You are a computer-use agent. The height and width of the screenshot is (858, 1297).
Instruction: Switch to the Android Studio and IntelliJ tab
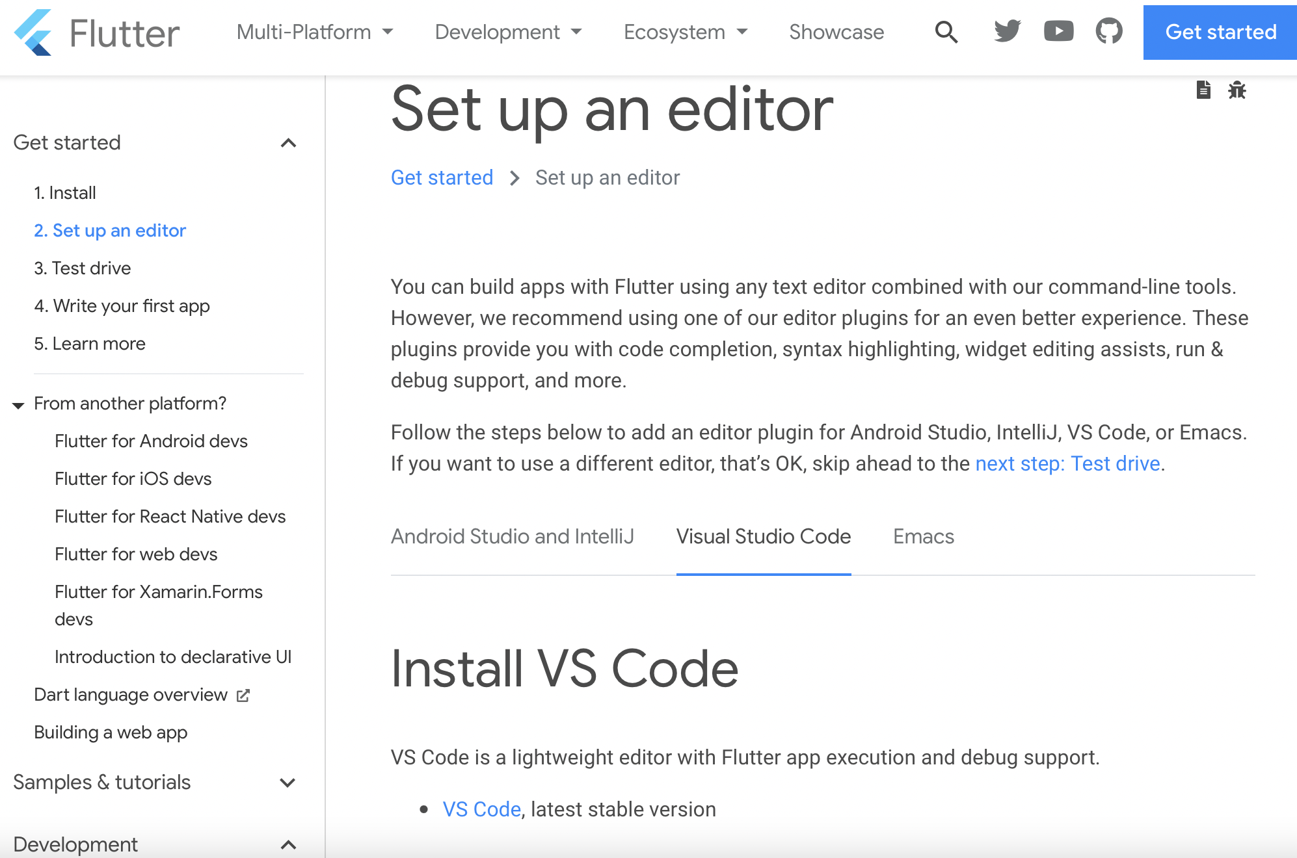click(x=513, y=536)
